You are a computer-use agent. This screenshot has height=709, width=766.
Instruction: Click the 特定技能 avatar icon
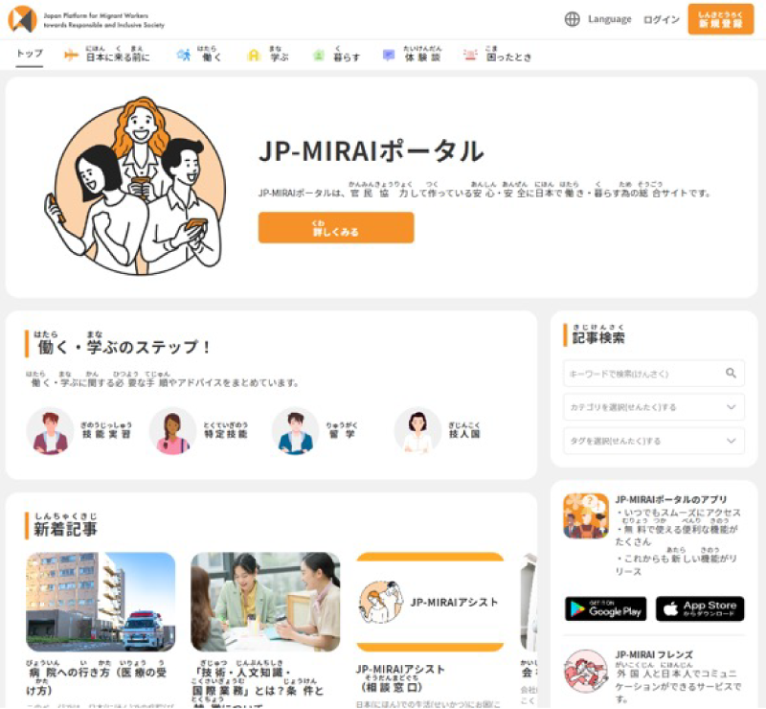(172, 431)
